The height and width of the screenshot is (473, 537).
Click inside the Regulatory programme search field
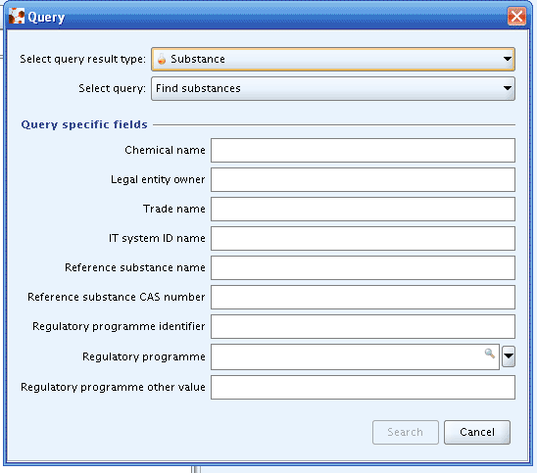click(355, 357)
